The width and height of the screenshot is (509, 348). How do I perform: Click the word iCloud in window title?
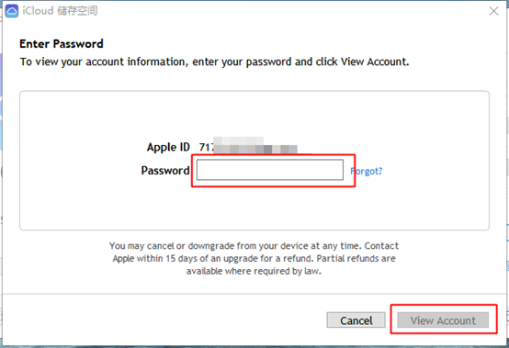tap(38, 11)
